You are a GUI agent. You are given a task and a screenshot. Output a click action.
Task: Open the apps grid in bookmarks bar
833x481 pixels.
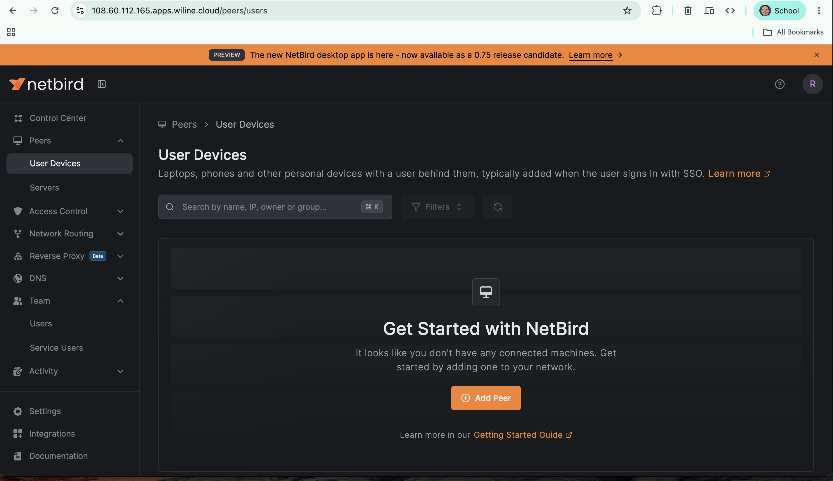click(x=11, y=32)
